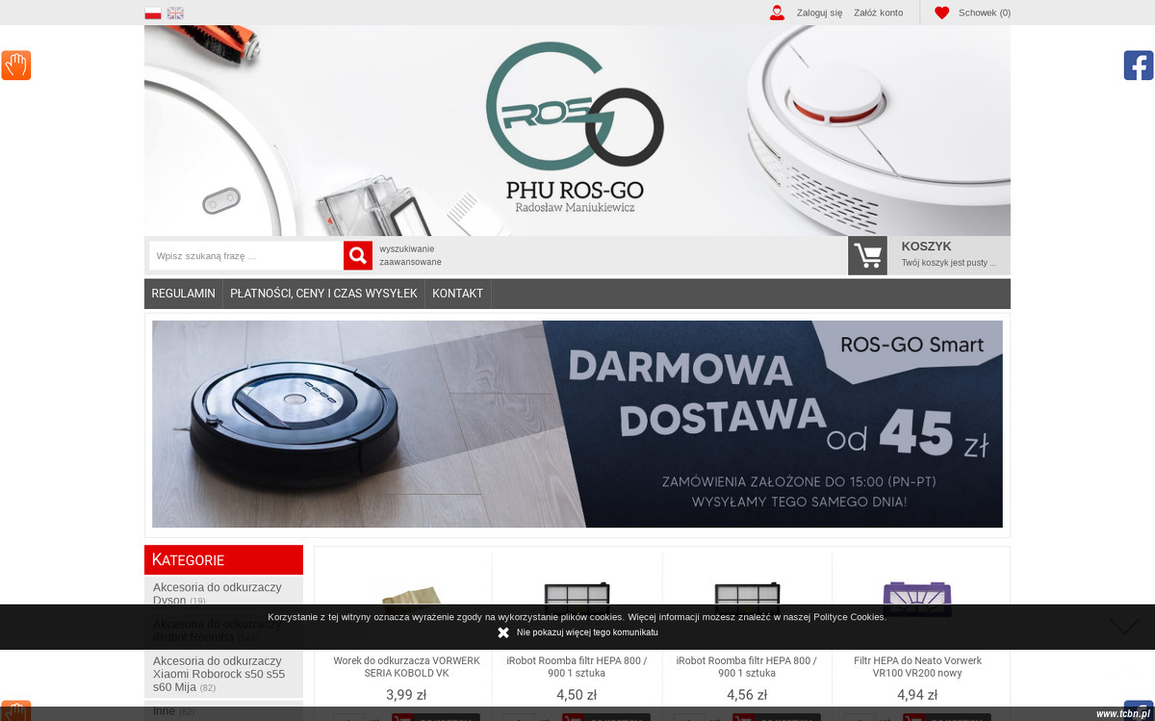Screen dimensions: 1155x721
Task: Open Schowek (0) wishlist link
Action: coord(985,13)
